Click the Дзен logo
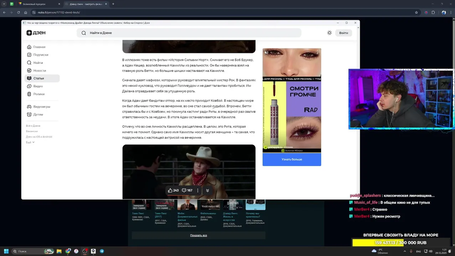 coord(36,33)
